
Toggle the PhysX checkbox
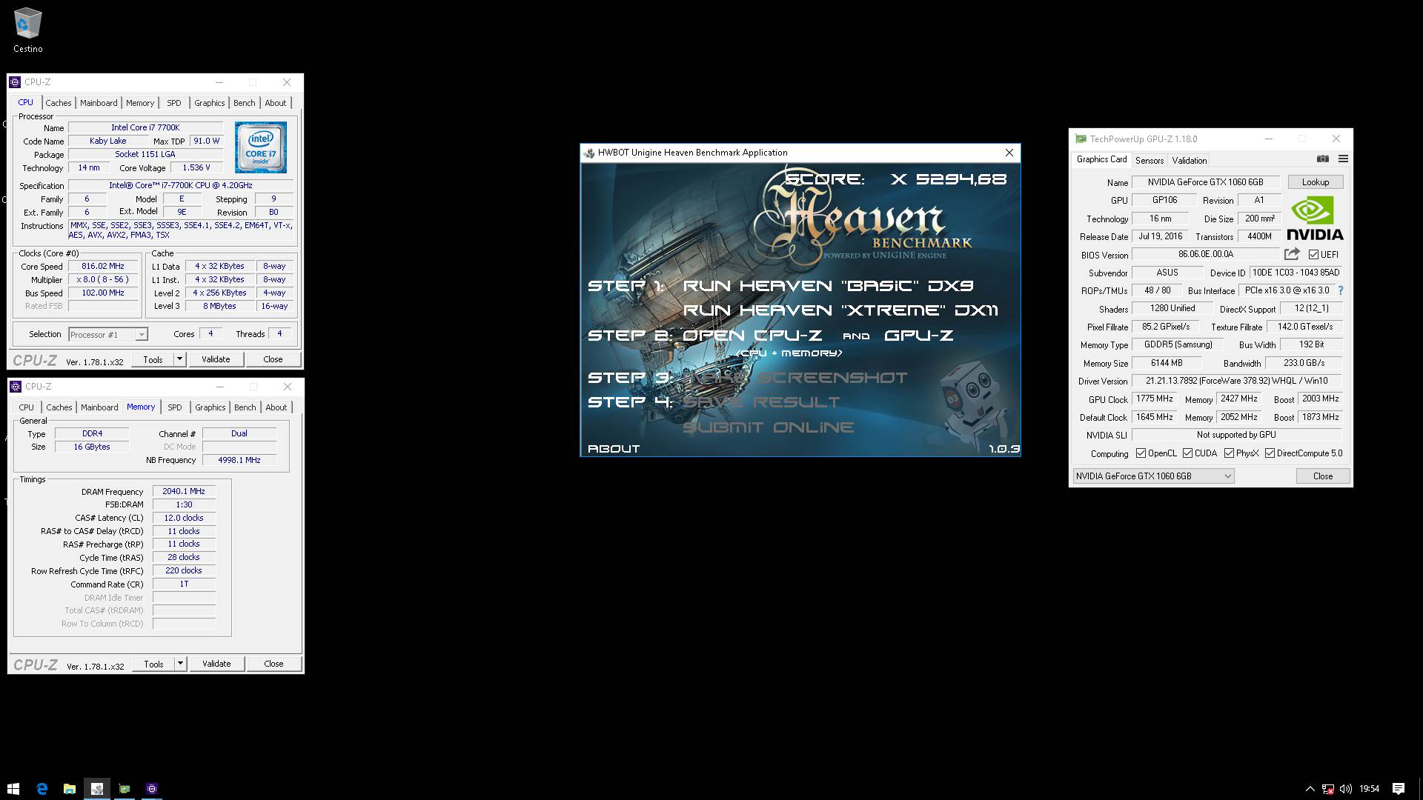tap(1229, 453)
